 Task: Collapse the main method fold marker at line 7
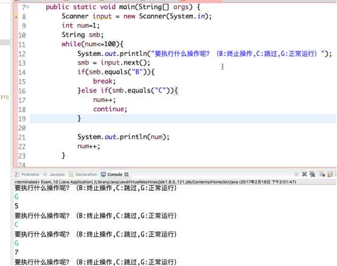coord(28,7)
